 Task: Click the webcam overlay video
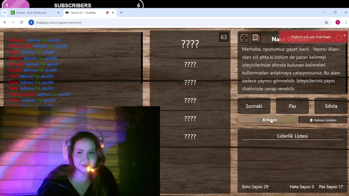(x=80, y=151)
